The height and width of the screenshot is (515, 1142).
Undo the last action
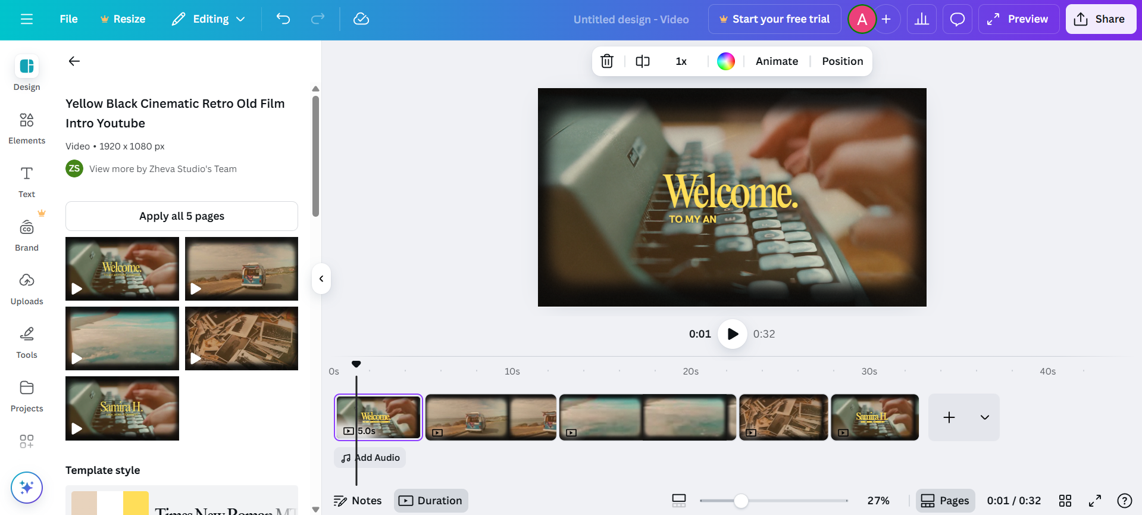tap(283, 19)
